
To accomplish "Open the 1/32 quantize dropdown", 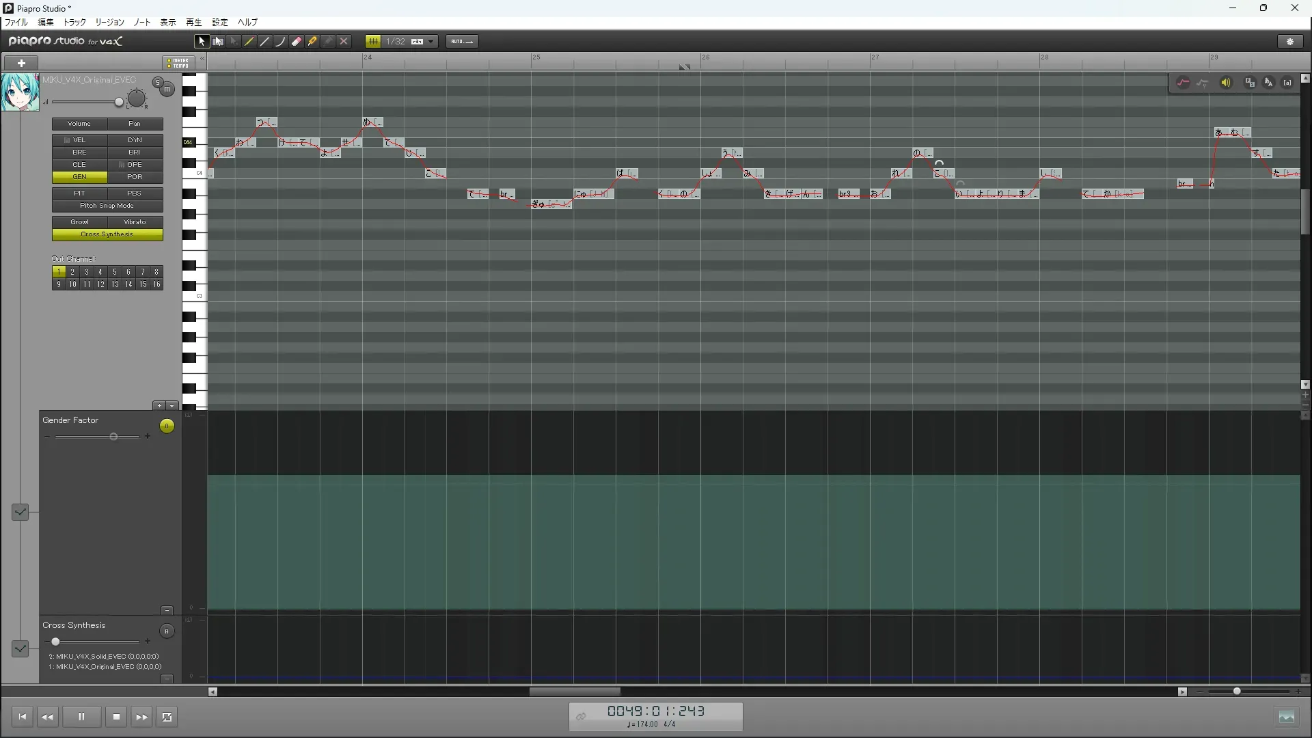I will pos(431,42).
